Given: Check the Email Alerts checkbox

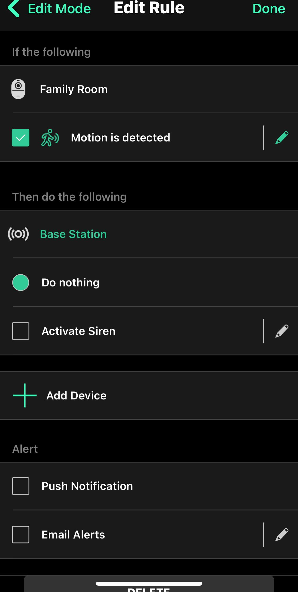Looking at the screenshot, I should click(x=21, y=535).
